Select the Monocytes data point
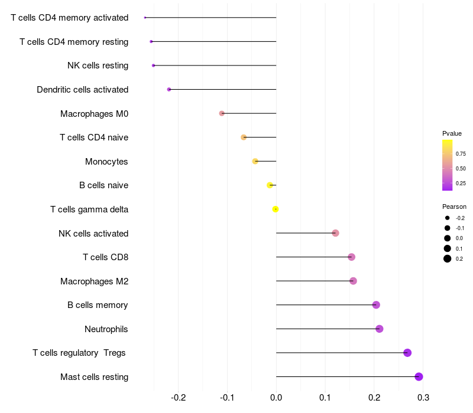This screenshot has height=413, width=473. 255,161
